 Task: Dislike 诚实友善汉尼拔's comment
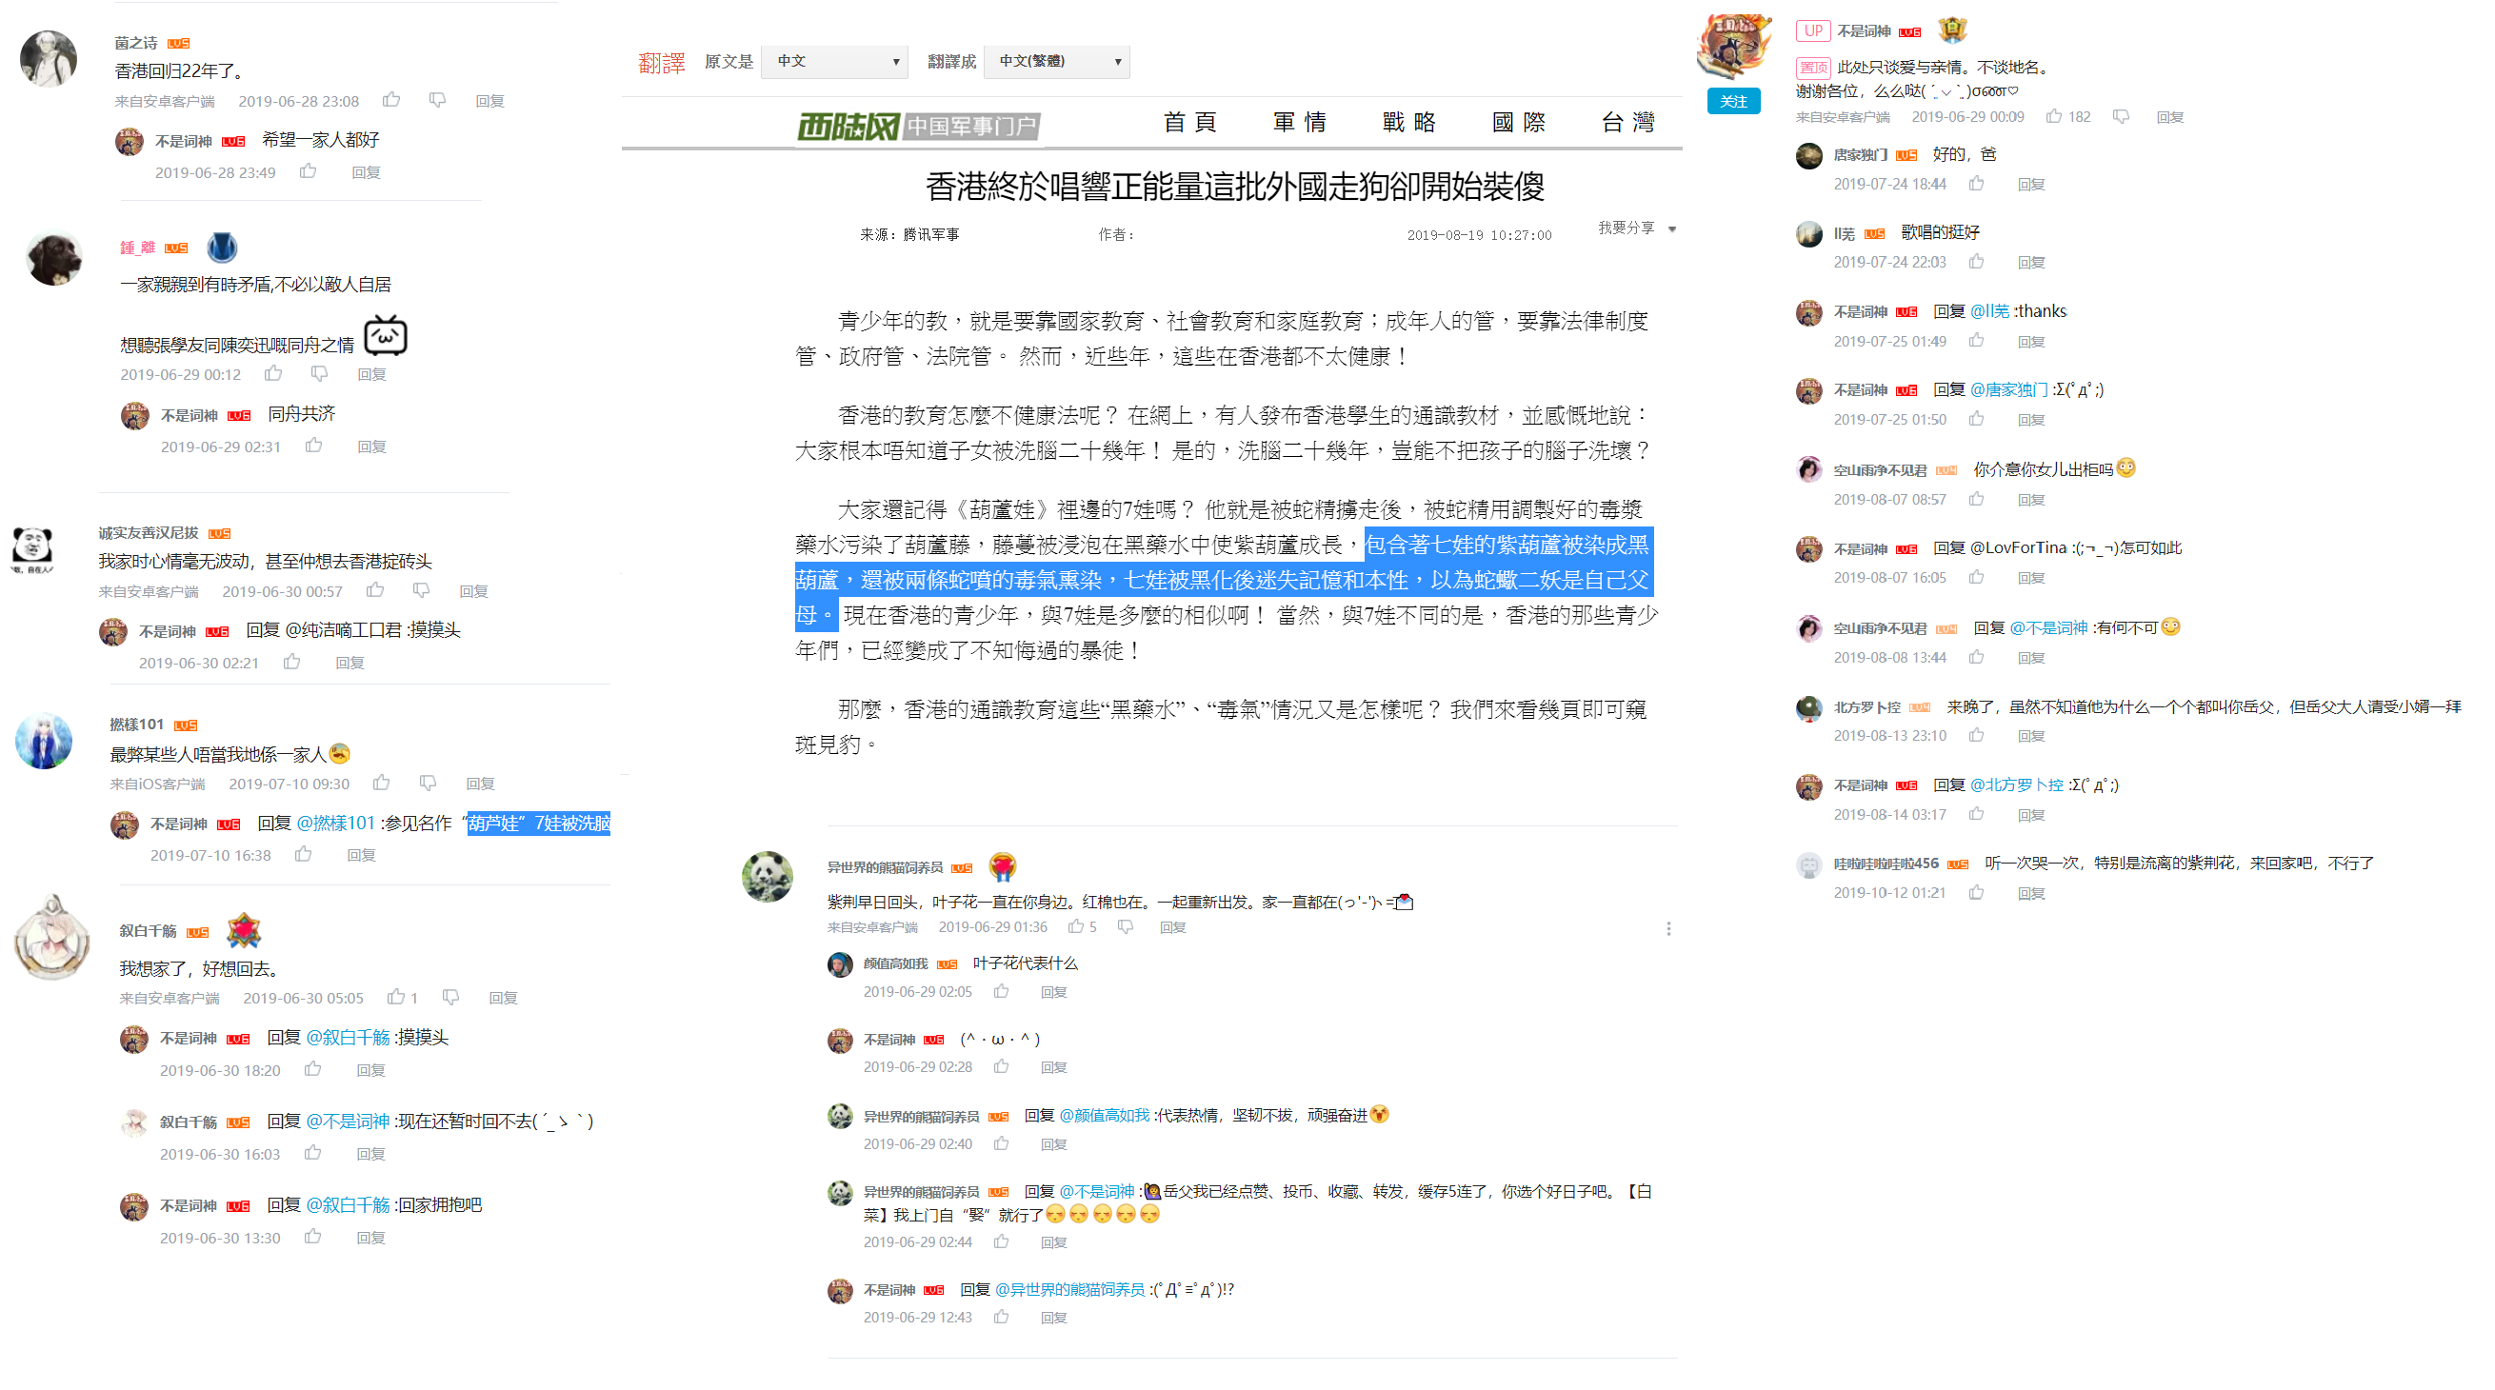pyautogui.click(x=420, y=590)
